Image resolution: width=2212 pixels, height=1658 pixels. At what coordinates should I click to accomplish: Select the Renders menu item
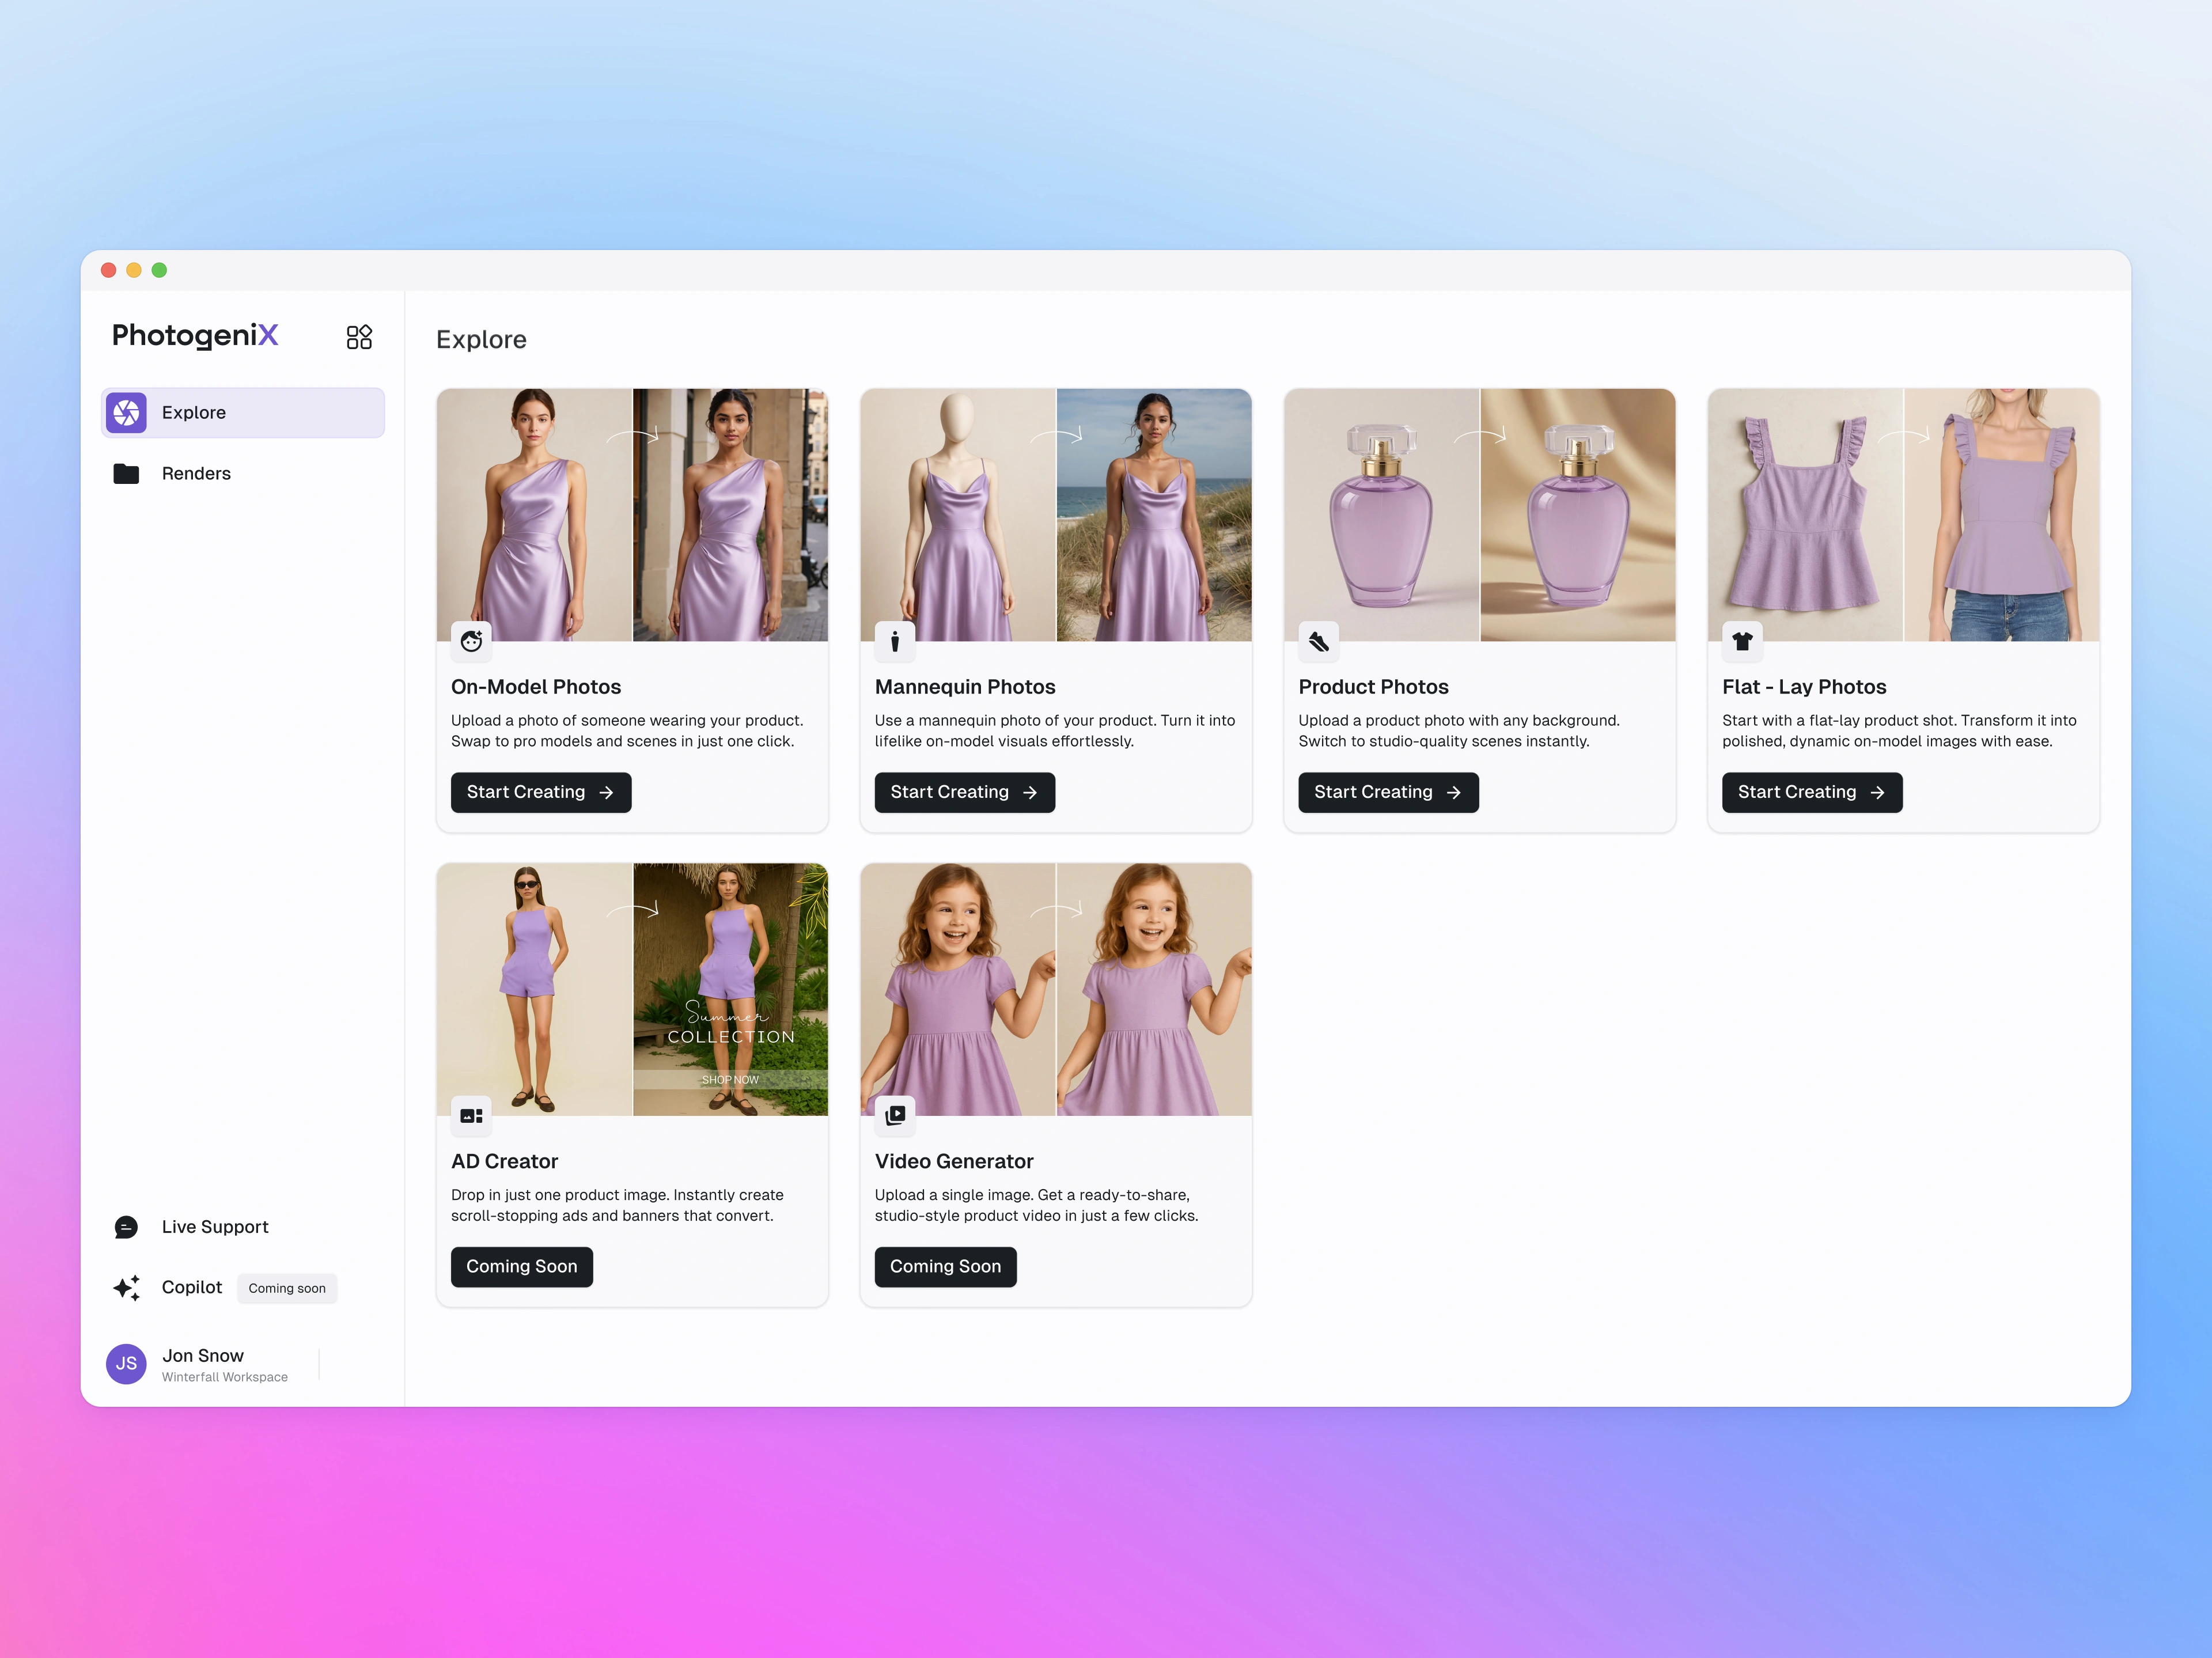196,474
